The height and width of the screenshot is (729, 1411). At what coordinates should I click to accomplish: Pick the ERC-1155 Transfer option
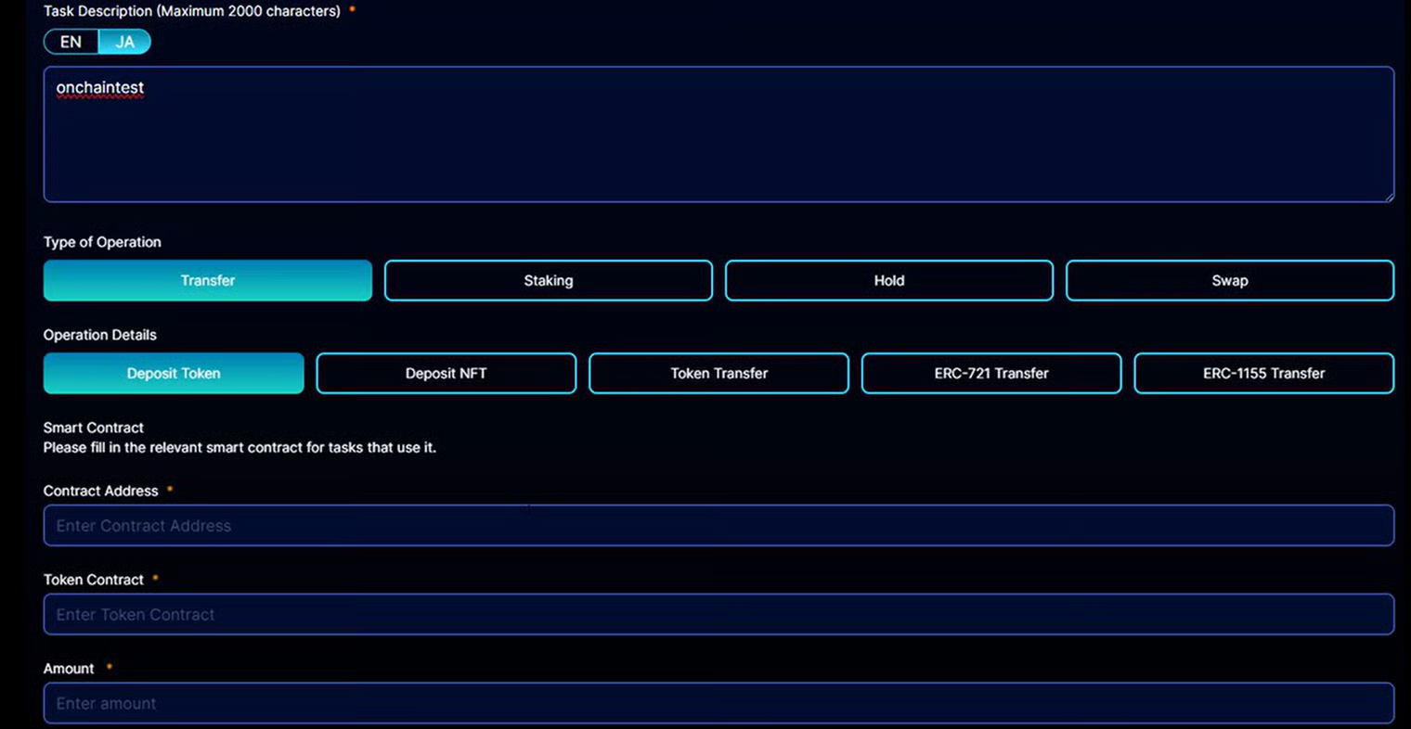point(1263,373)
